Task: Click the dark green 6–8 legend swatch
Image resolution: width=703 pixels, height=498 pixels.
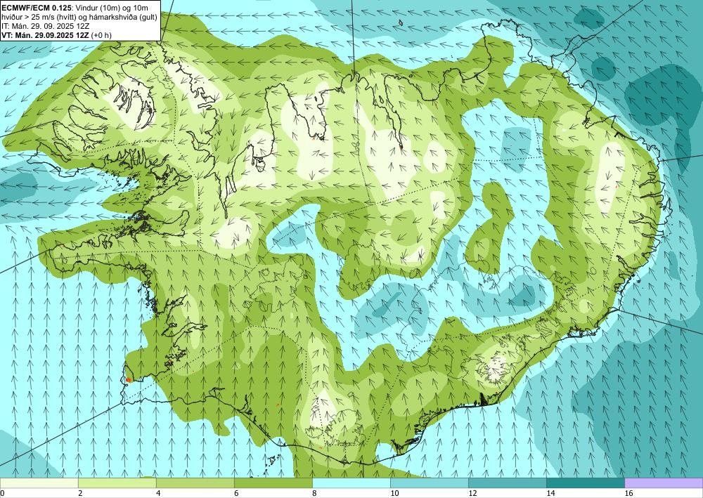Action: tap(273, 483)
